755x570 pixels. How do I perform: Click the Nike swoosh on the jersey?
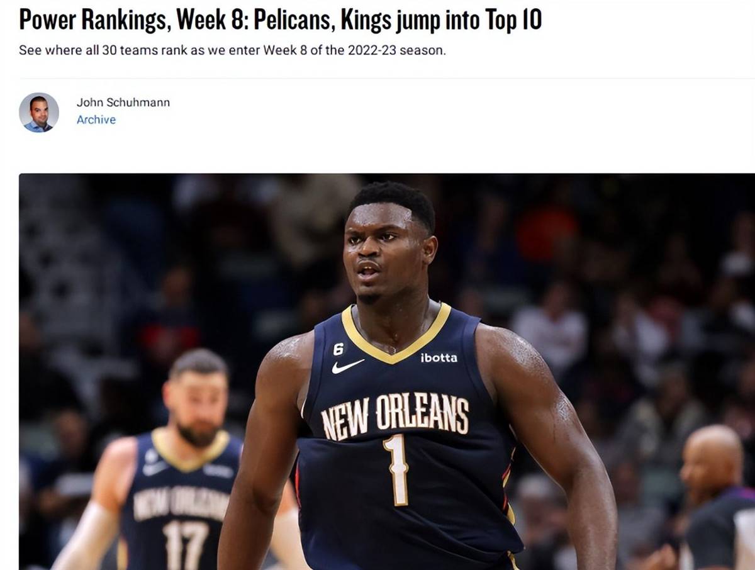[x=348, y=366]
